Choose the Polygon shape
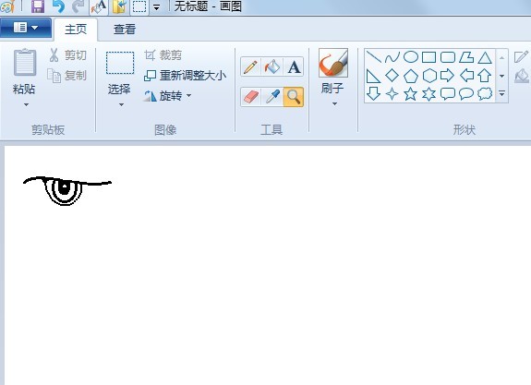This screenshot has width=531, height=385. pyautogui.click(x=466, y=57)
